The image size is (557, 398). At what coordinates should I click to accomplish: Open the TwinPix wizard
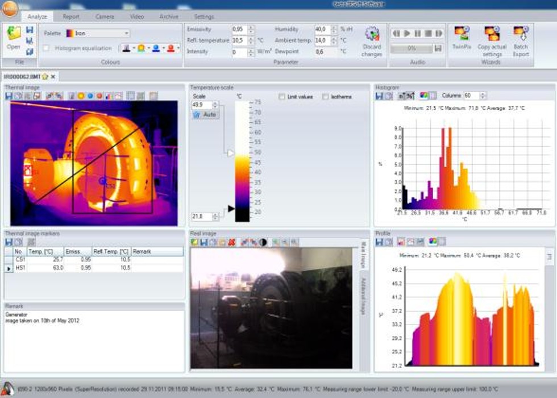tap(462, 34)
